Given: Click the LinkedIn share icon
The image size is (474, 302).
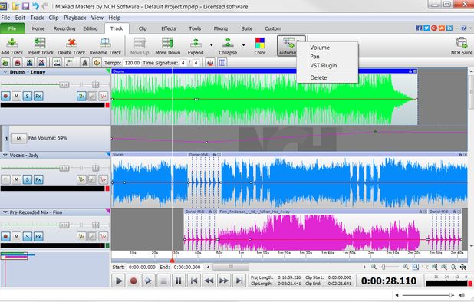Looking at the screenshot, I should [x=449, y=28].
